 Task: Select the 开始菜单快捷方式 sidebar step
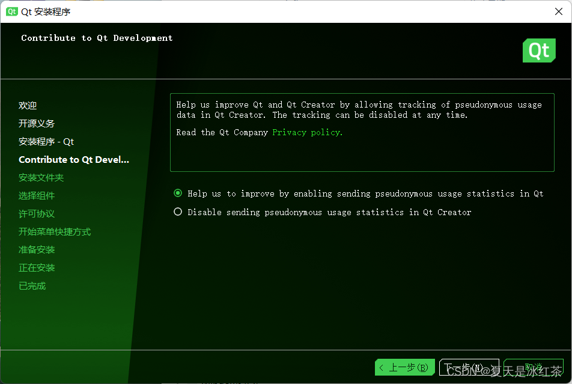(x=55, y=232)
